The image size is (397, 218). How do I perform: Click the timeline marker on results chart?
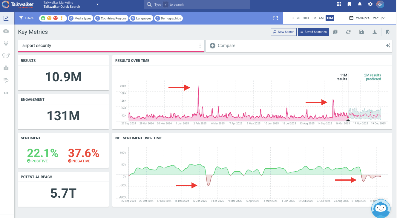click(348, 120)
